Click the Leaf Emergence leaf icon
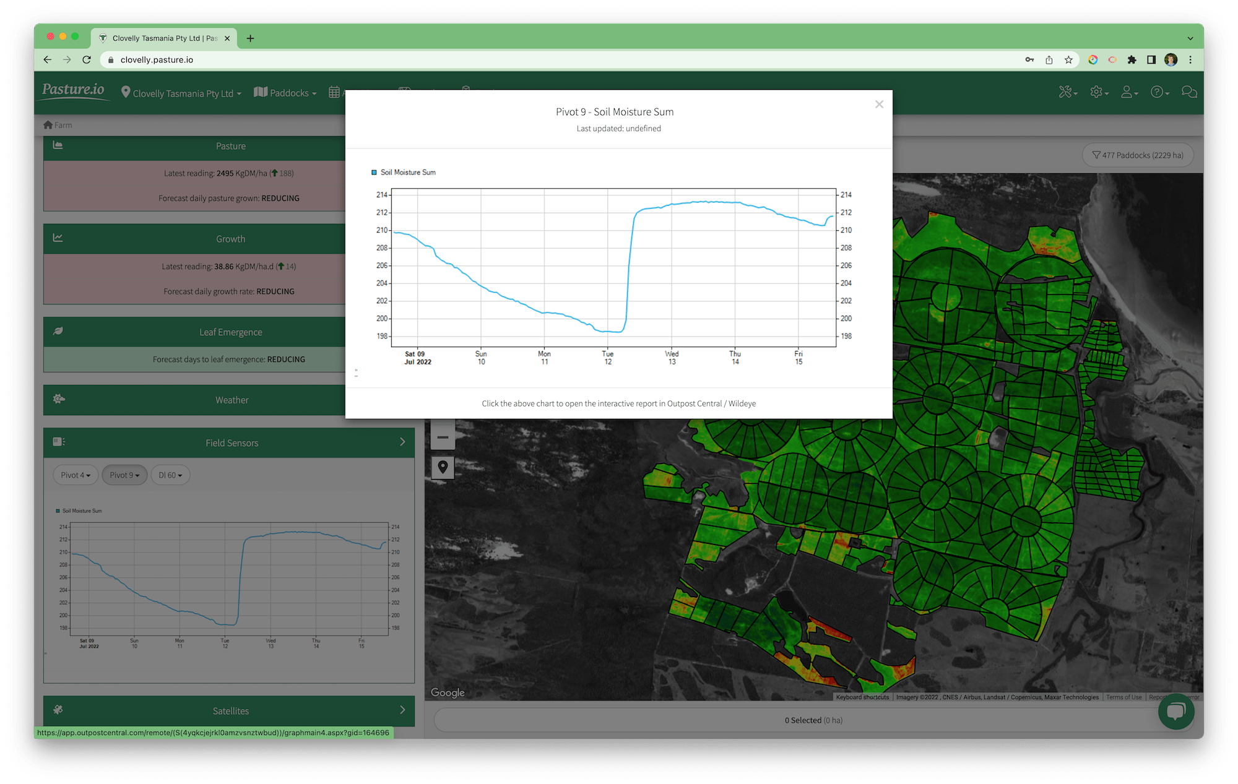 [x=58, y=331]
